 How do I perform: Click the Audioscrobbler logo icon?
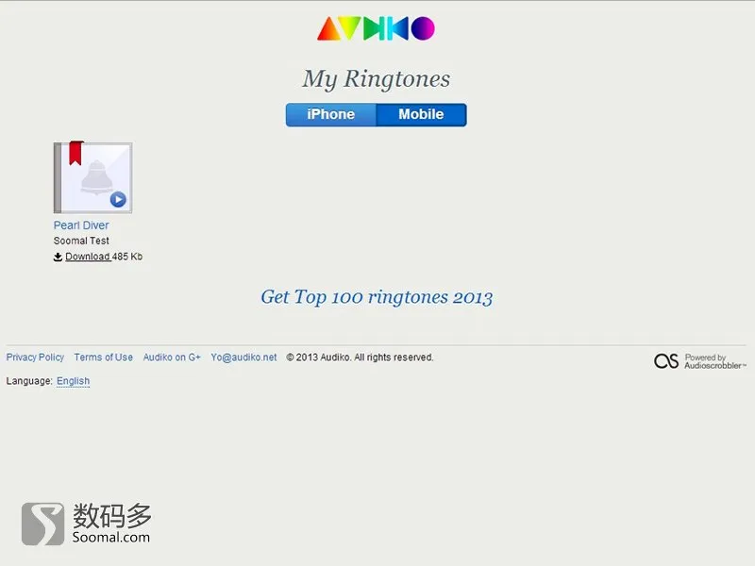pos(666,361)
